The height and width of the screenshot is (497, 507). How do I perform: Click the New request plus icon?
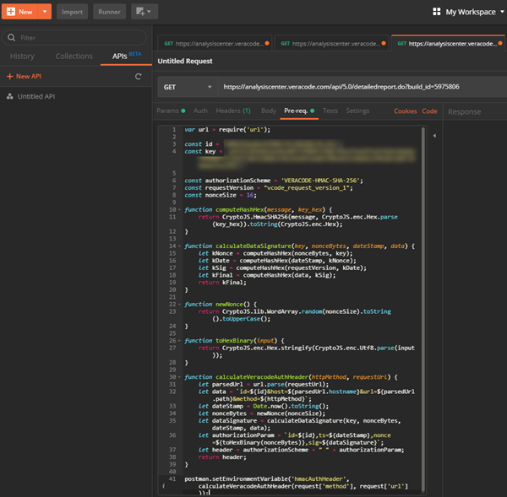(x=11, y=12)
